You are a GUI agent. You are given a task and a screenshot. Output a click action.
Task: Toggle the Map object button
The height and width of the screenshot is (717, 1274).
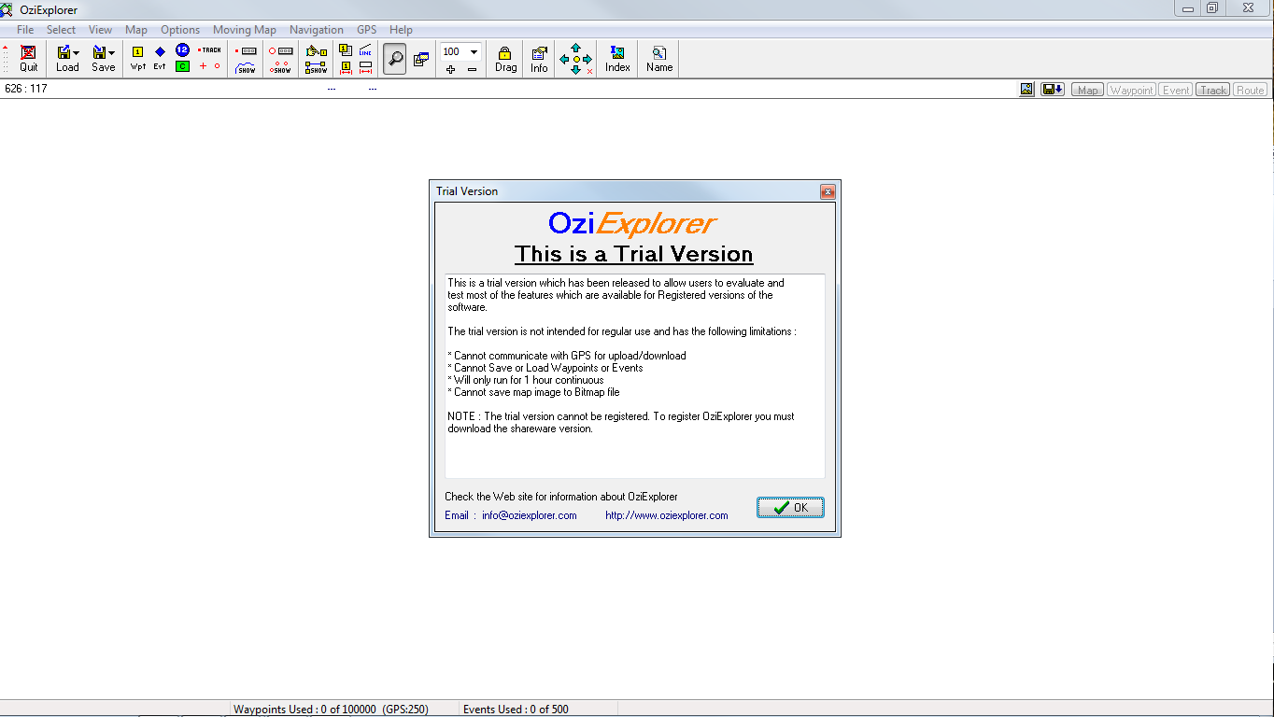pos(1088,90)
